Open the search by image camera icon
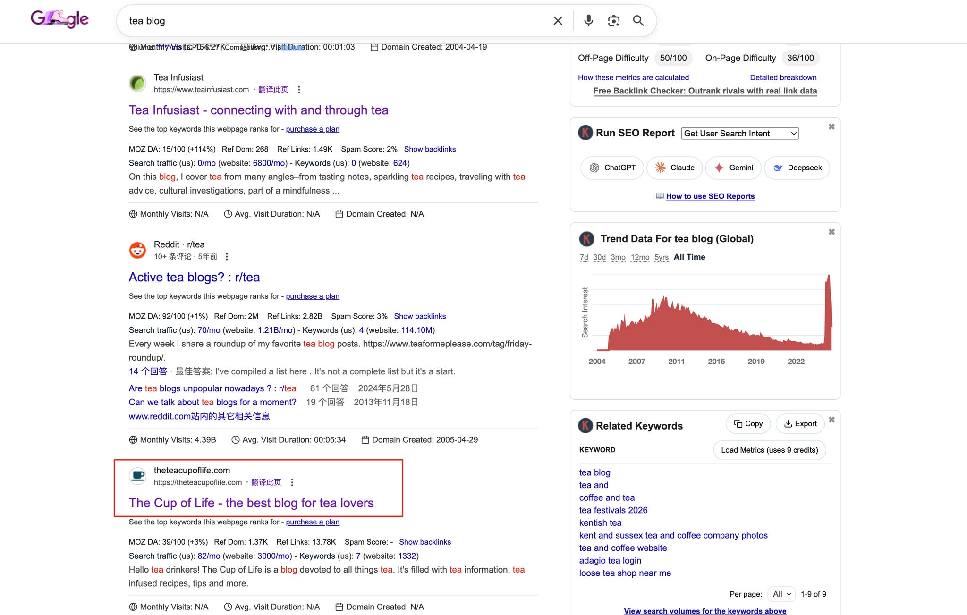Viewport: 967px width, 615px height. point(613,21)
